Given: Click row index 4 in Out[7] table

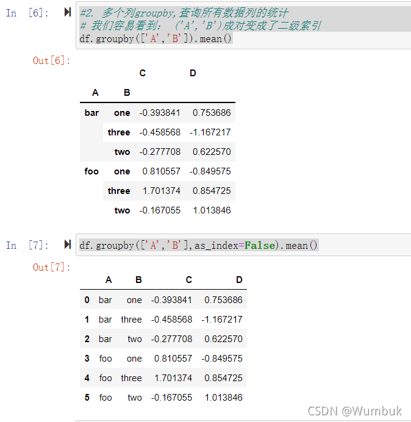Looking at the screenshot, I should tap(87, 378).
